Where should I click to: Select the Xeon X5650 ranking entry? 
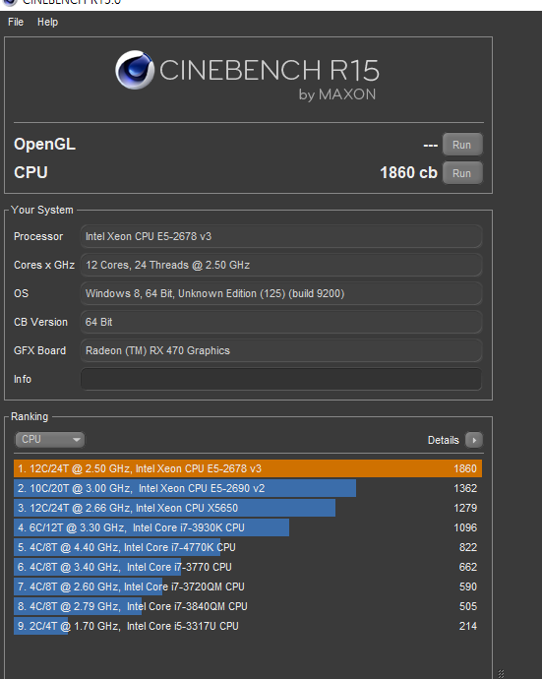[248, 508]
